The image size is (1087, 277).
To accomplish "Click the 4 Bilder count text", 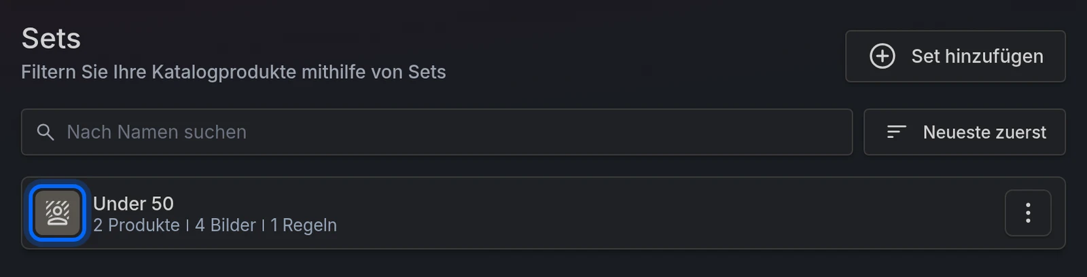I will (x=226, y=225).
